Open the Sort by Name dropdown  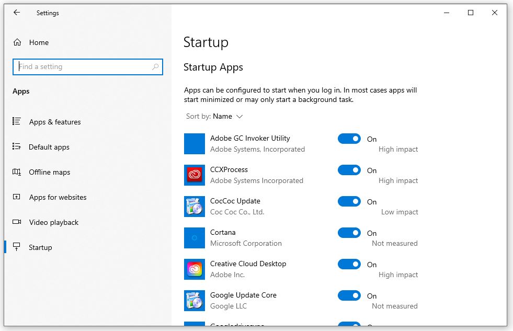click(x=214, y=117)
